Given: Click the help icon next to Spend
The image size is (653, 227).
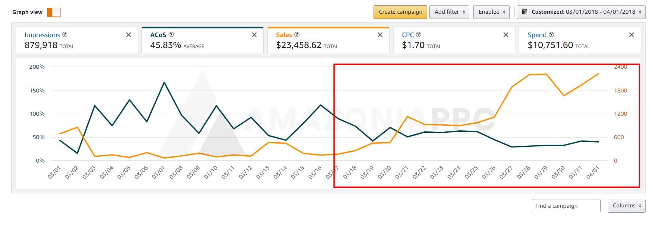Looking at the screenshot, I should 552,35.
